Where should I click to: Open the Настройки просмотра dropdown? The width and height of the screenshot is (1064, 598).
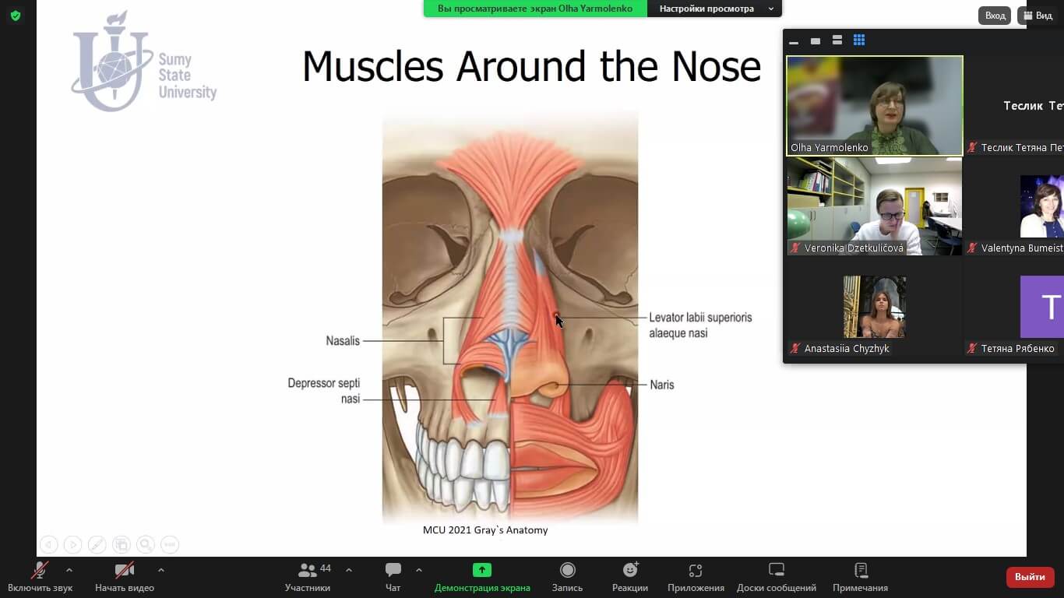(x=714, y=9)
